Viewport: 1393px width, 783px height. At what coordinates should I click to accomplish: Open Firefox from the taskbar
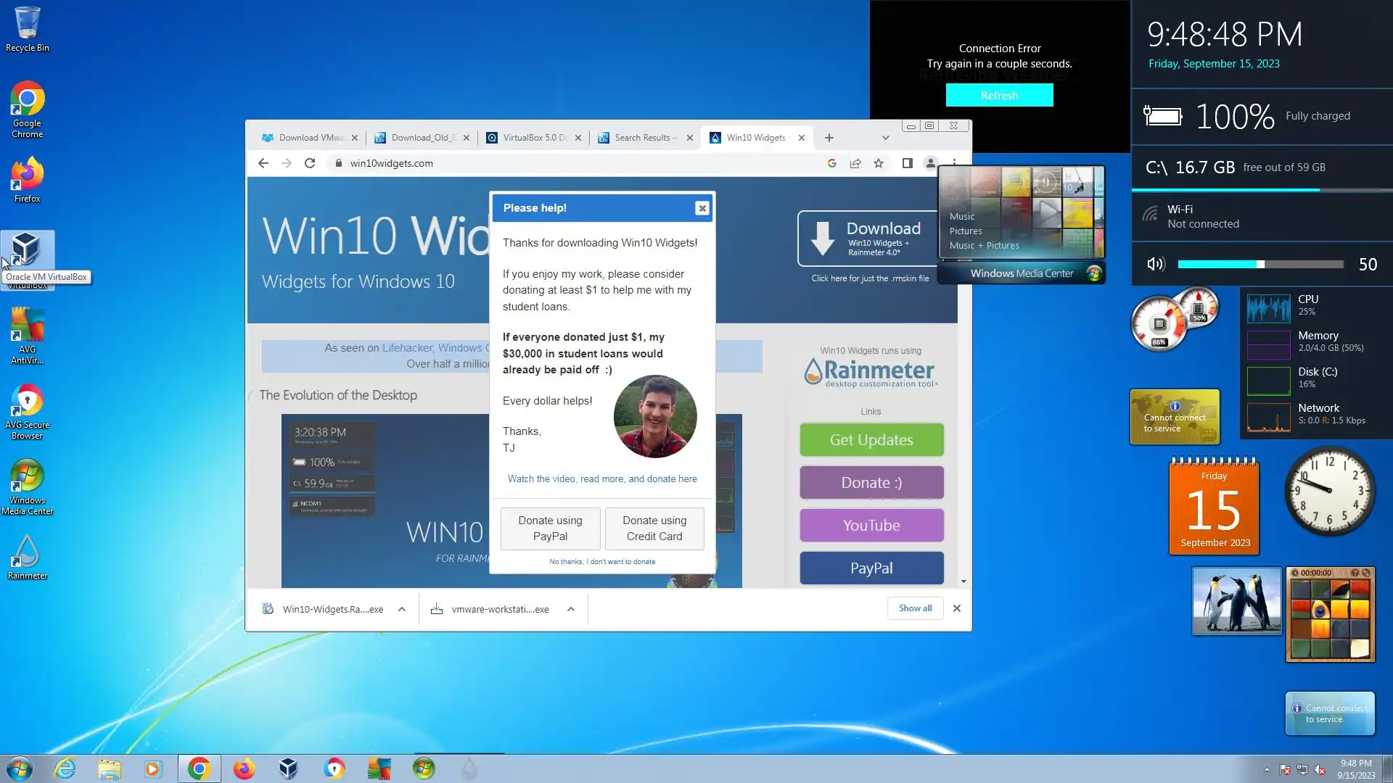[x=244, y=768]
